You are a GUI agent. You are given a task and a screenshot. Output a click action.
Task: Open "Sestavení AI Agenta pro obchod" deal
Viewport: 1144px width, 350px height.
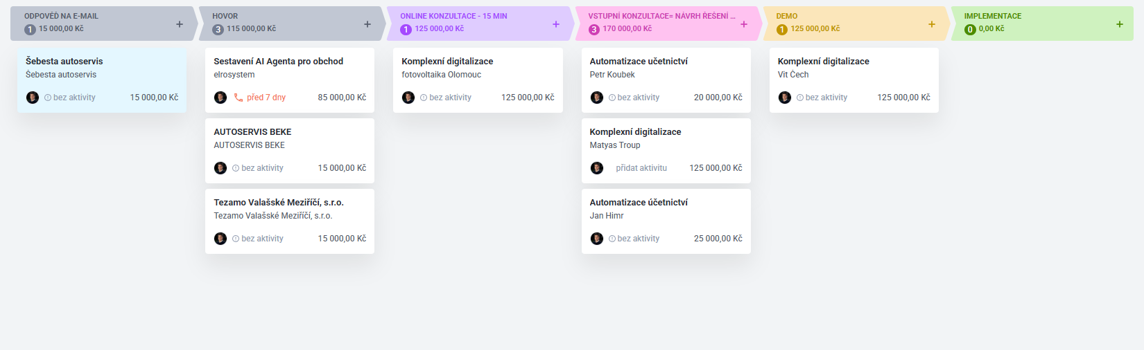(x=278, y=62)
